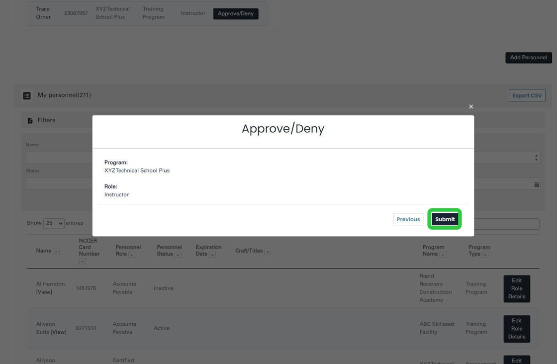Open the View link for Allyson Butts
This screenshot has width=557, height=364.
click(x=60, y=331)
